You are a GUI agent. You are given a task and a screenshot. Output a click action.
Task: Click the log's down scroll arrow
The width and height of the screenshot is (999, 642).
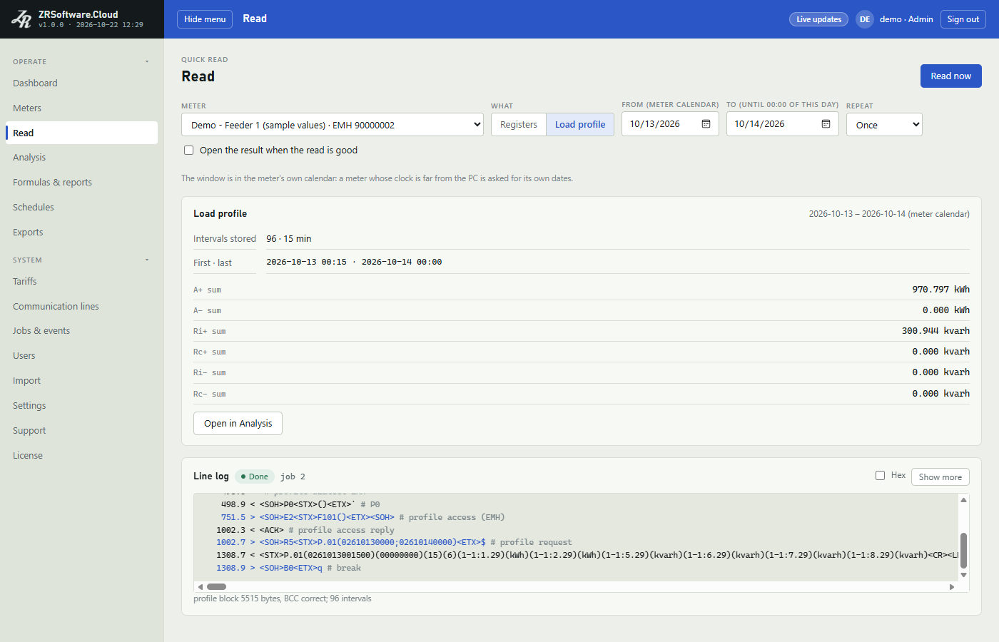[x=963, y=575]
